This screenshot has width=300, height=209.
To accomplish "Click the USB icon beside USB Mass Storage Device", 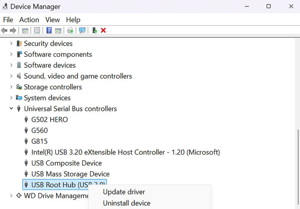I will pyautogui.click(x=26, y=174).
